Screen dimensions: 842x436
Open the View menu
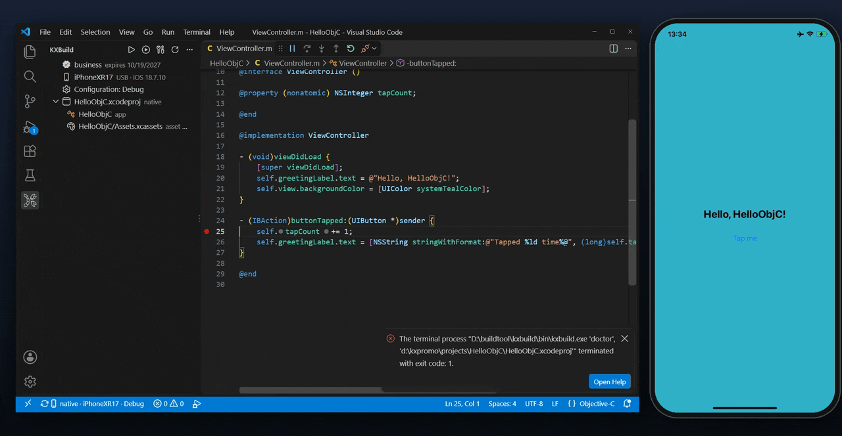(127, 32)
